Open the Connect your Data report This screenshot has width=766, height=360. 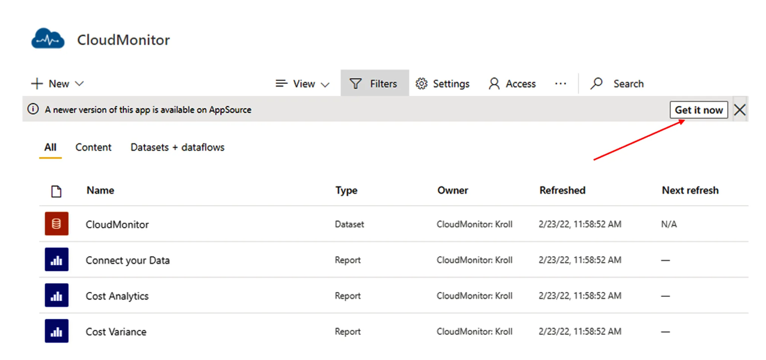[128, 260]
